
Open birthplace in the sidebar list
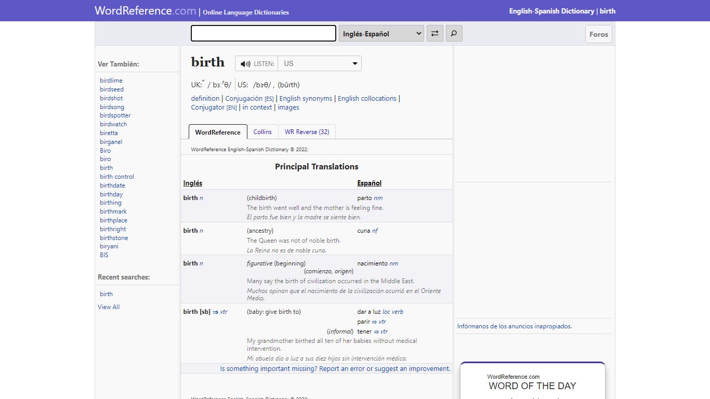coord(113,220)
